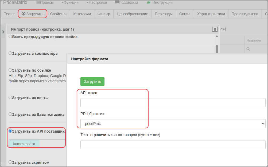The height and width of the screenshot is (167, 268).
Task: Click the komus-opt.ru supplier entry
Action: tap(24, 144)
